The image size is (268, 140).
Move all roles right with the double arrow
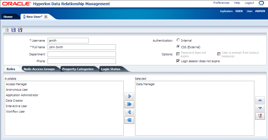[129, 104]
